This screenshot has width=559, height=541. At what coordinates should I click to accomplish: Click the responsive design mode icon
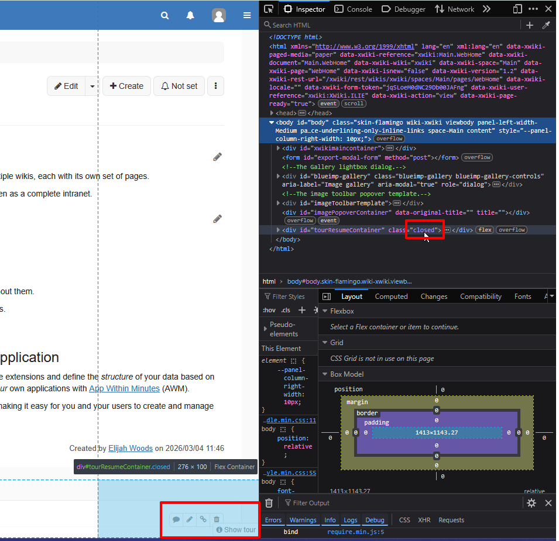517,9
